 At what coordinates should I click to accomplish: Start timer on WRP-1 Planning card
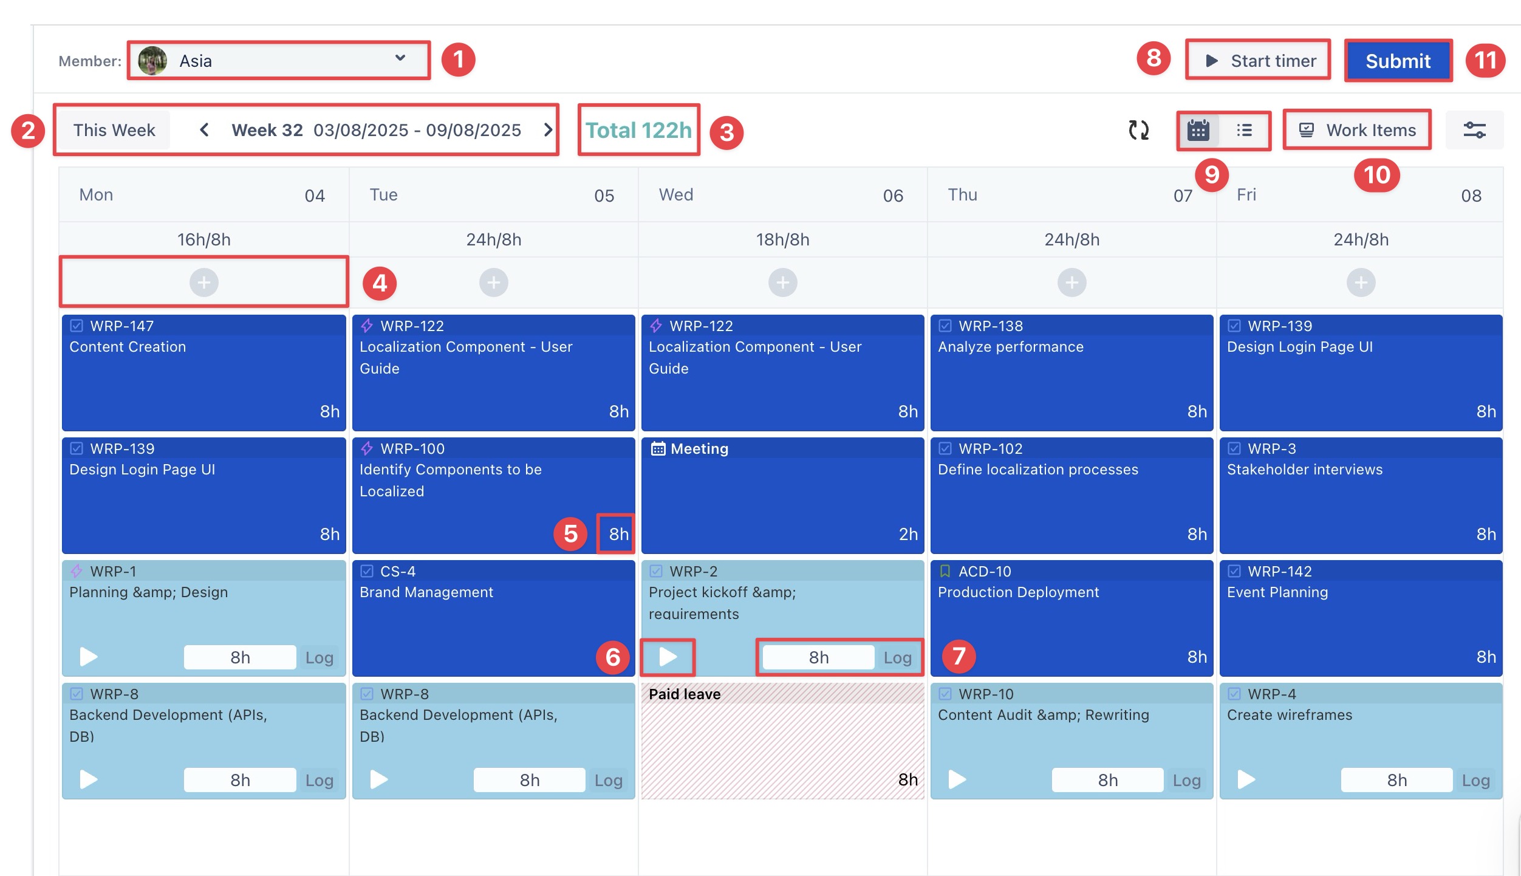point(89,657)
